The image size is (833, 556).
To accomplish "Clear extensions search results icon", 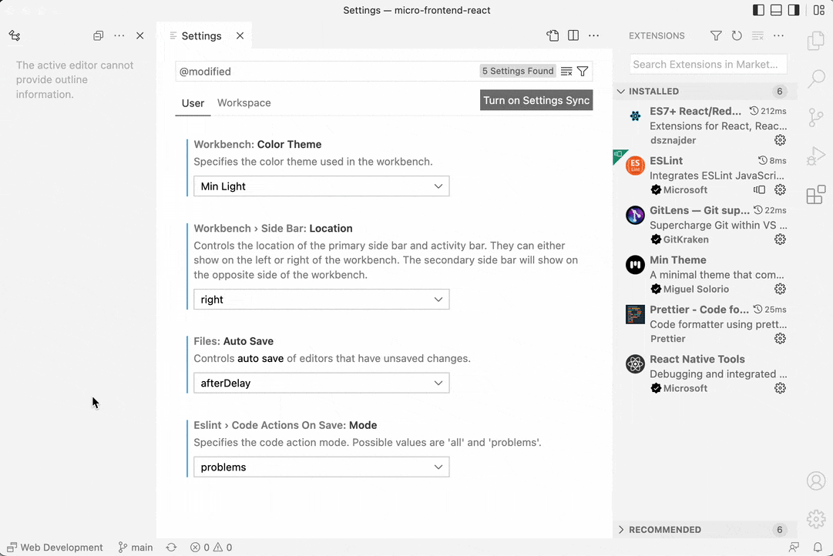I will [x=757, y=35].
